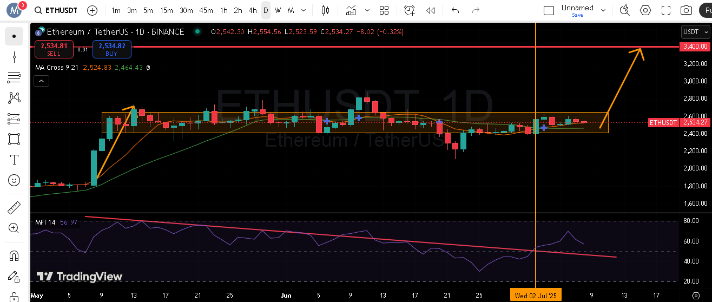Viewport: 712px width, 302px height.
Task: Toggle the green market status dot
Action: point(197,31)
